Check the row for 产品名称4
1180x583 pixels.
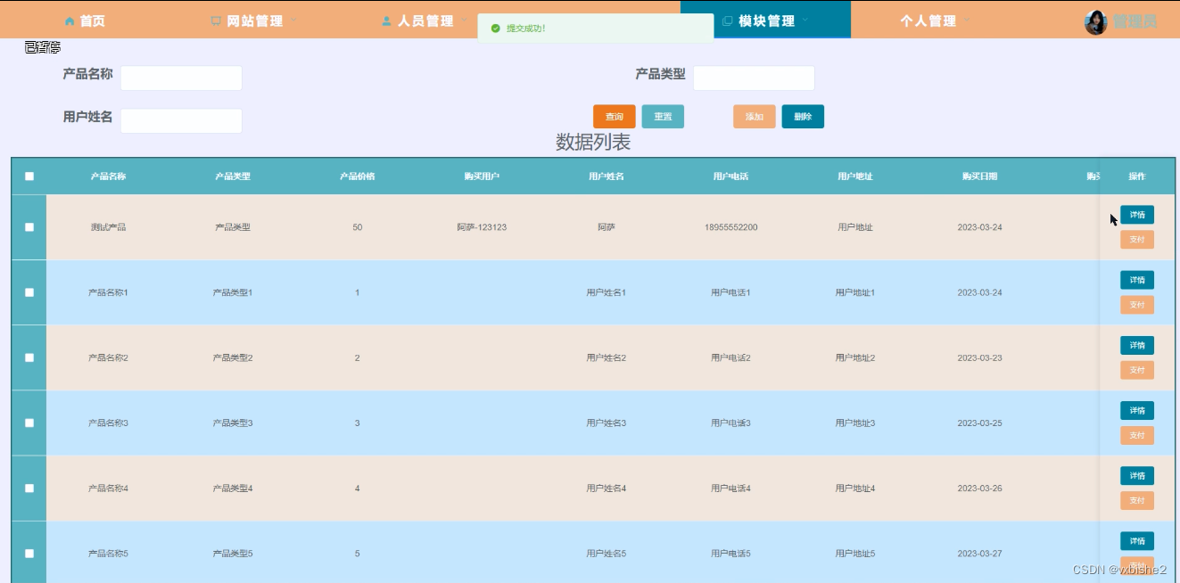point(29,489)
